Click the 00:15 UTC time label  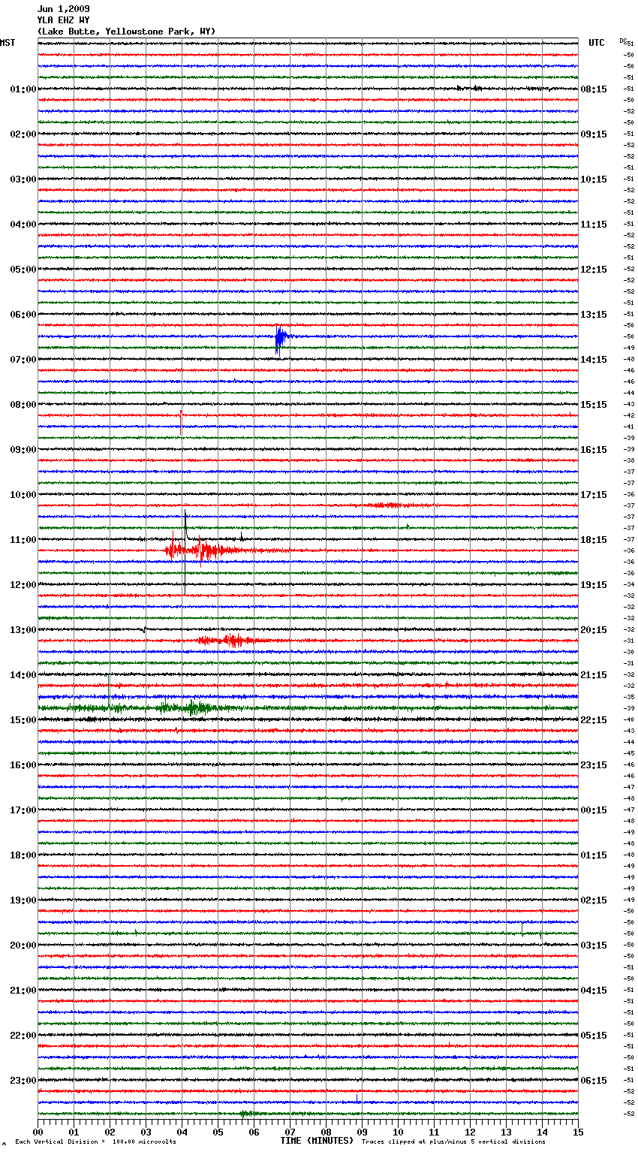click(594, 810)
